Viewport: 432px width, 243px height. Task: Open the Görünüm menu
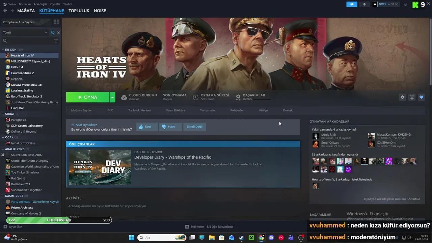25,4
